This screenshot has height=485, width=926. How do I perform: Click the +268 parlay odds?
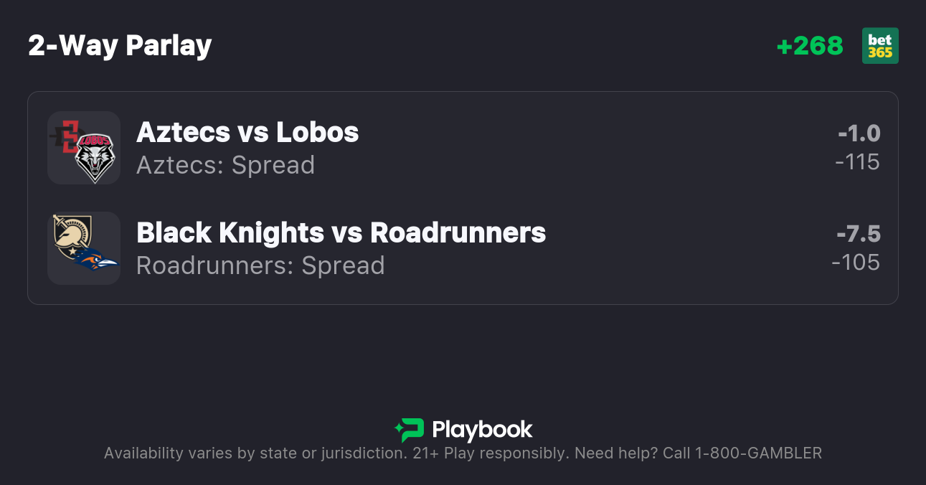coord(810,46)
